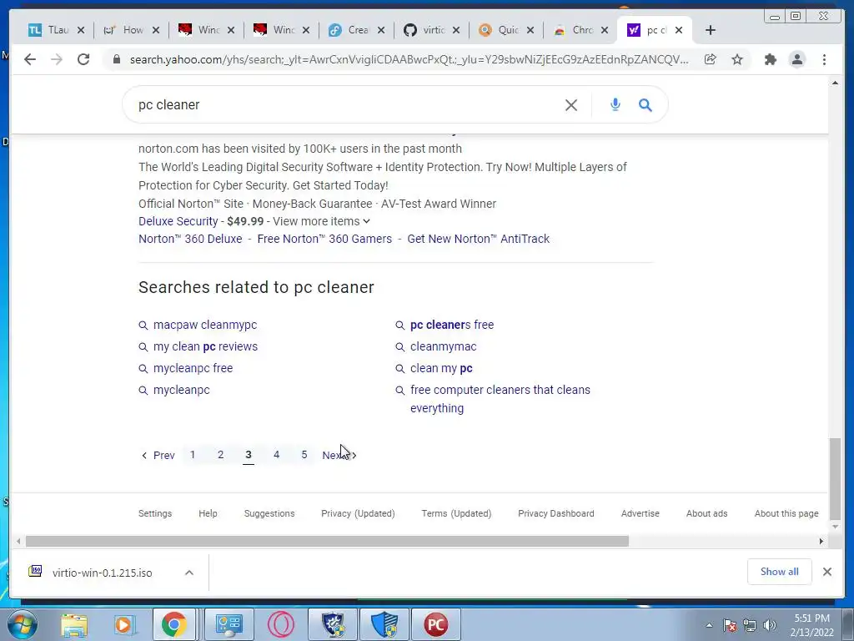Click the Action Center flag tray icon
This screenshot has height=641, width=854.
coord(730,625)
